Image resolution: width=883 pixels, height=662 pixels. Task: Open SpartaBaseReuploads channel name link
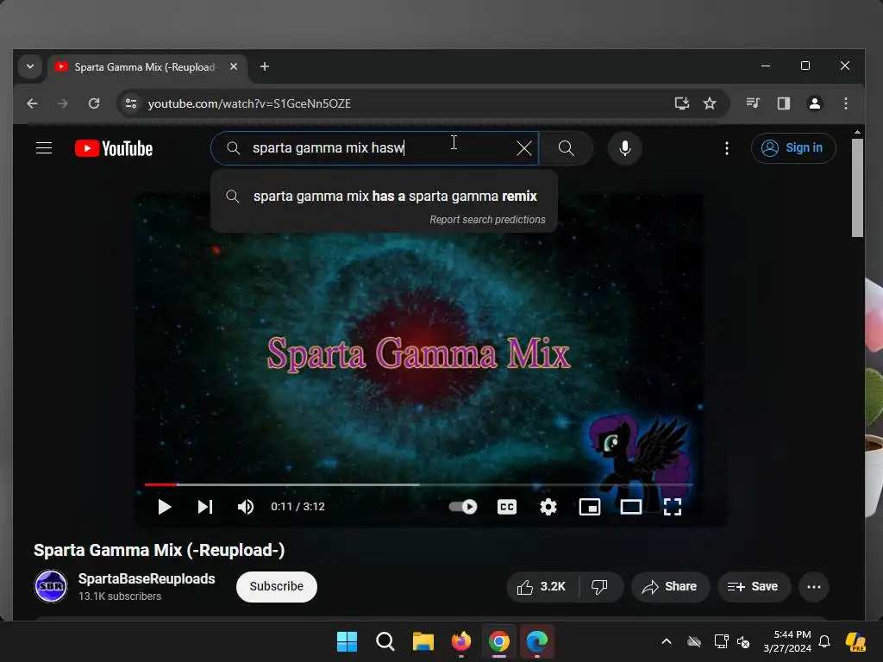pyautogui.click(x=147, y=578)
